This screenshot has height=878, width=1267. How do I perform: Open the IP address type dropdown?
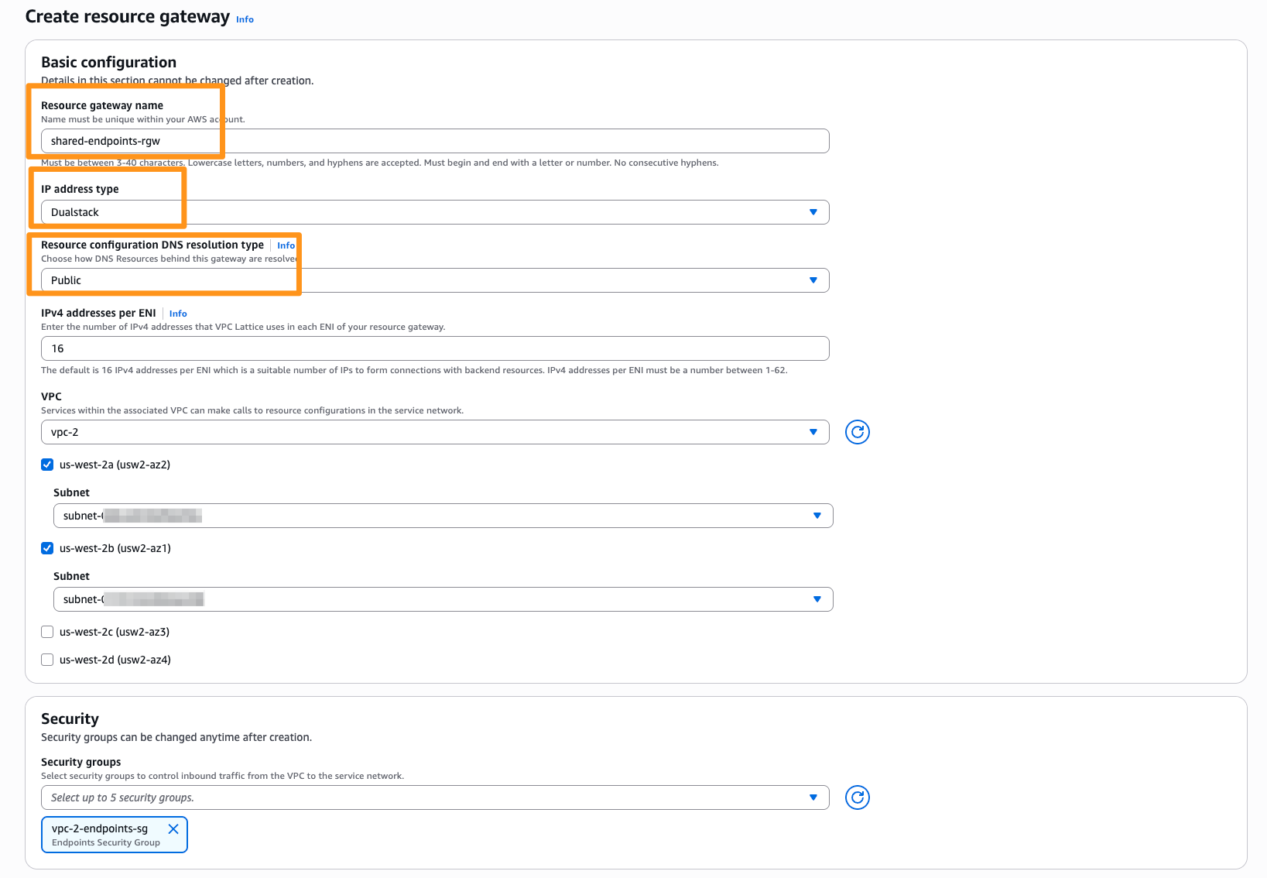(x=435, y=212)
